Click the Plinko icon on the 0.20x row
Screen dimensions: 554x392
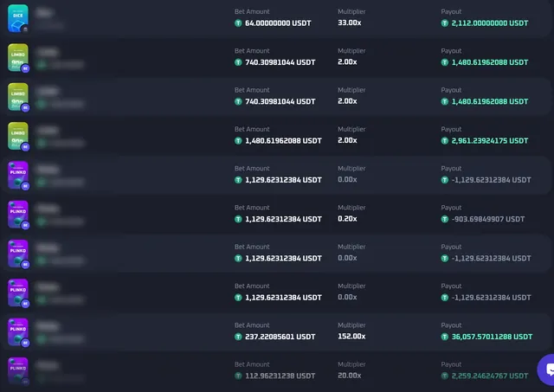click(x=18, y=215)
